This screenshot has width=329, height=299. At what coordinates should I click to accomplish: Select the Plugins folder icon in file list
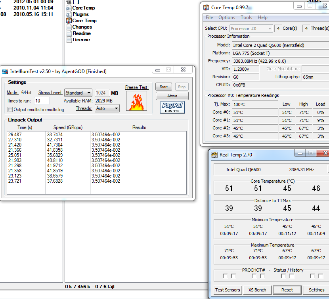click(x=69, y=15)
